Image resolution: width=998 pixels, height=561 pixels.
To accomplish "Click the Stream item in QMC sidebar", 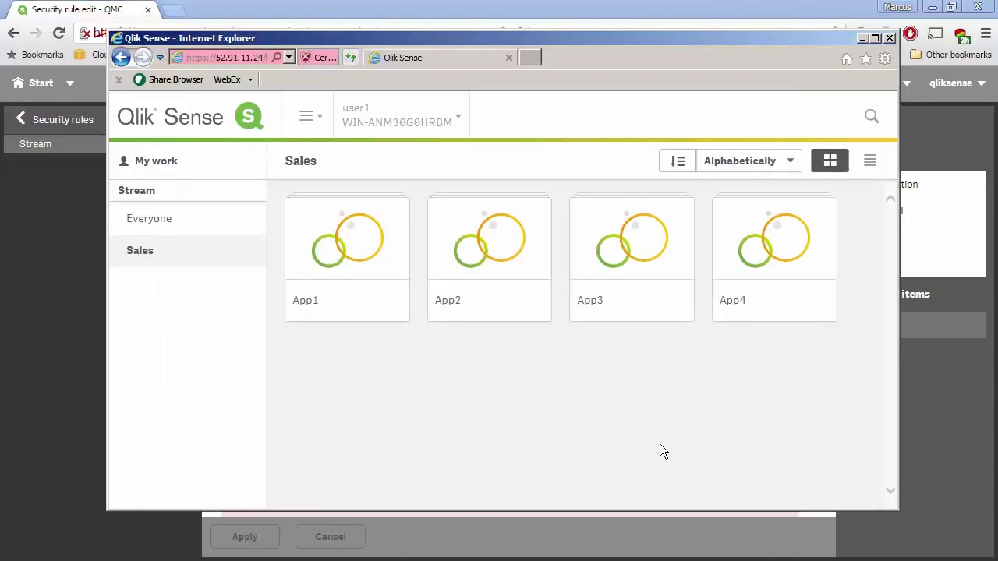I will (55, 143).
